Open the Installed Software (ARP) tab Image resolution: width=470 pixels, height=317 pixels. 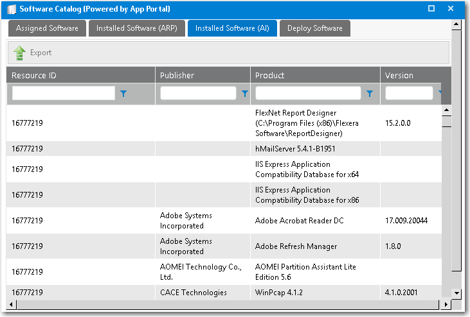click(x=136, y=28)
